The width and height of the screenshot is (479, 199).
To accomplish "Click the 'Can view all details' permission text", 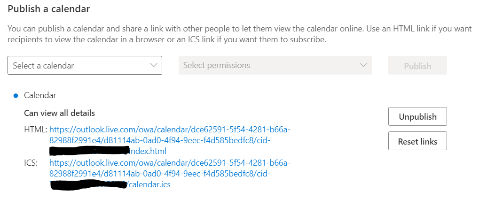I will [59, 113].
